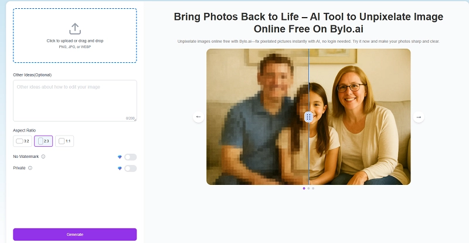The image size is (469, 243).
Task: Click the 'Bring Photos Back to Life' heading
Action: 308,23
